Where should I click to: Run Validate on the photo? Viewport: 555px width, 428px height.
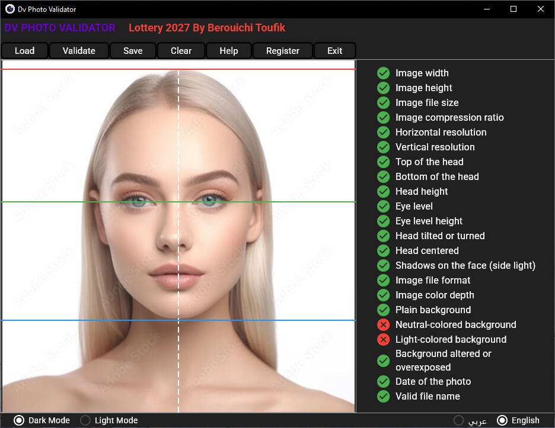(x=79, y=51)
